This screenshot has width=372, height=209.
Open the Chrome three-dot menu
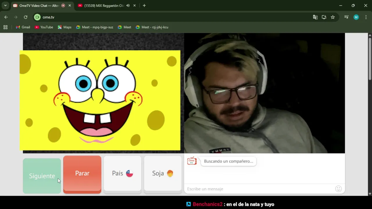[x=366, y=17]
